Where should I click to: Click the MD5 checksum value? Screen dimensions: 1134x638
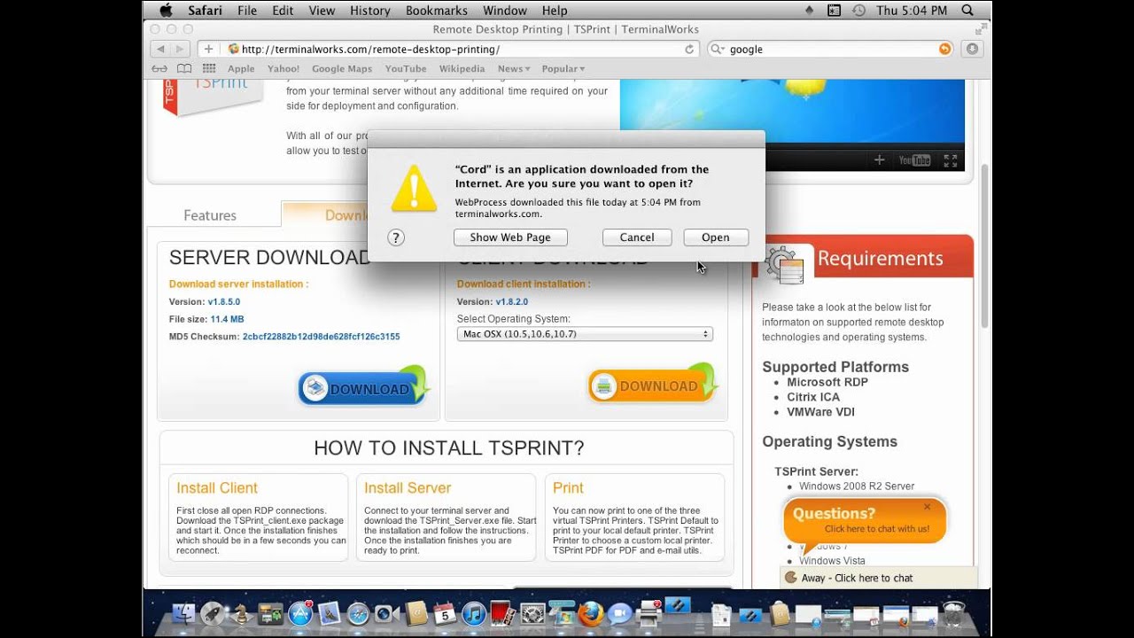coord(321,337)
